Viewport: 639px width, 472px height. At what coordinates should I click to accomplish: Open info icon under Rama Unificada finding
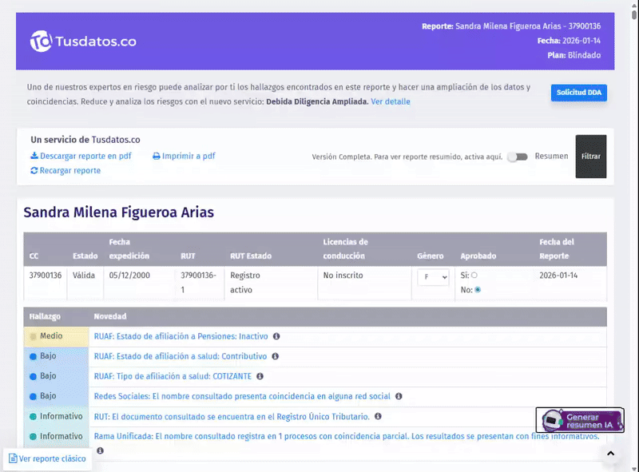click(x=101, y=450)
